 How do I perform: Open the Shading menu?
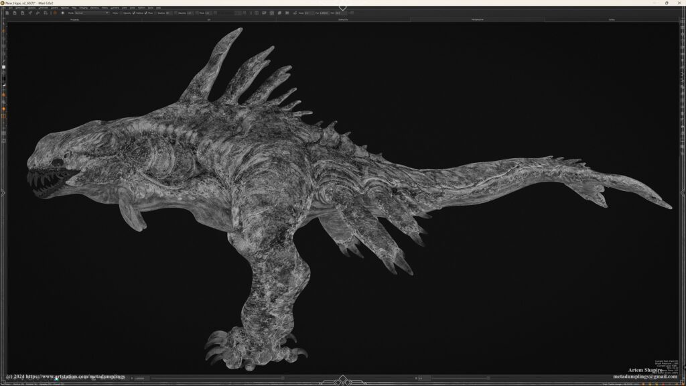point(84,7)
